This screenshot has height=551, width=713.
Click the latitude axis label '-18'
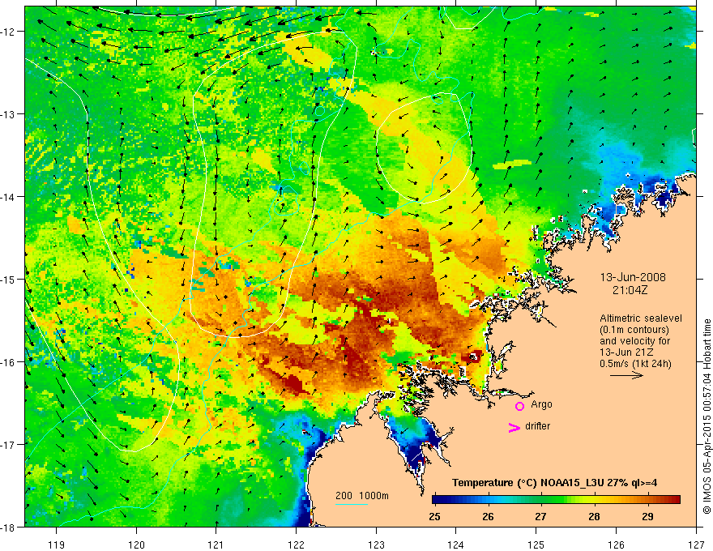coord(9,527)
